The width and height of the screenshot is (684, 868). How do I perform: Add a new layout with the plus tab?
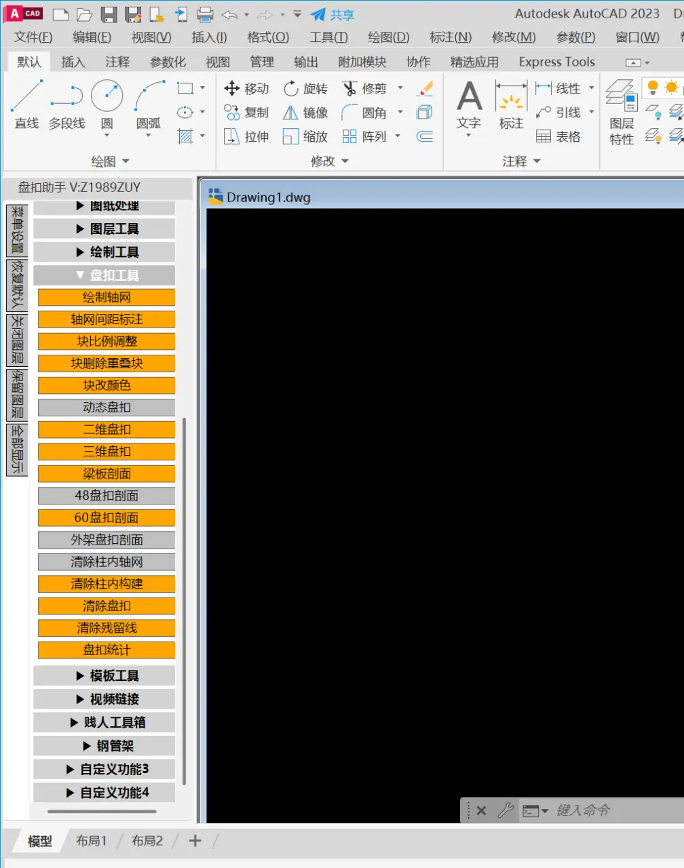tap(195, 841)
